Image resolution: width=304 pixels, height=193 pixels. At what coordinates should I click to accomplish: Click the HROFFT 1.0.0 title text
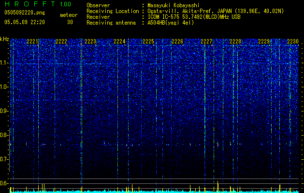(x=38, y=4)
